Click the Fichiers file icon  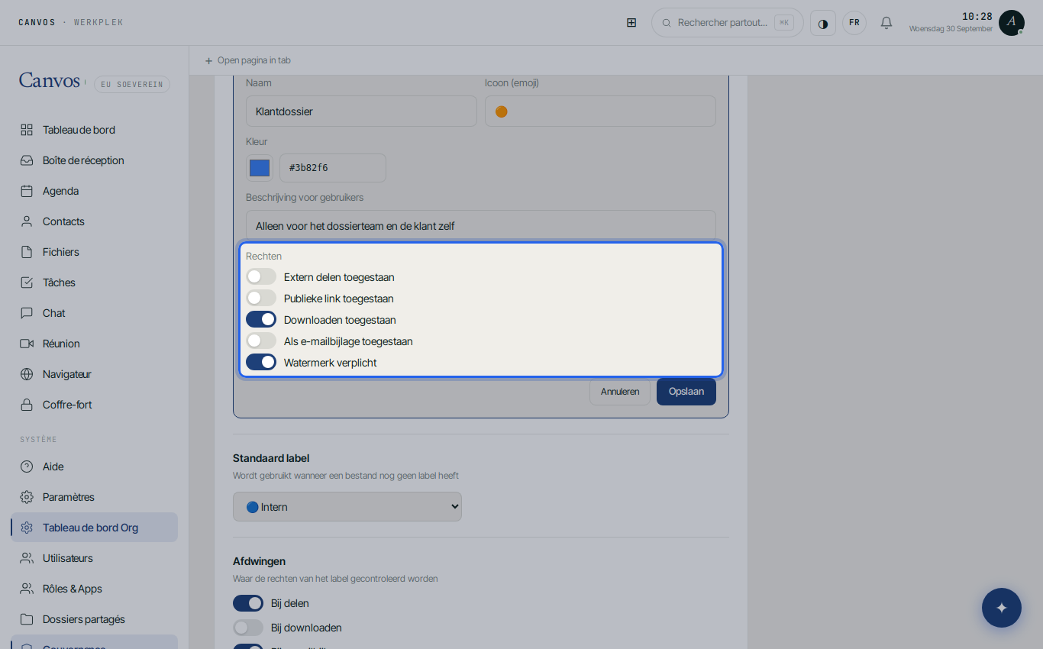27,252
